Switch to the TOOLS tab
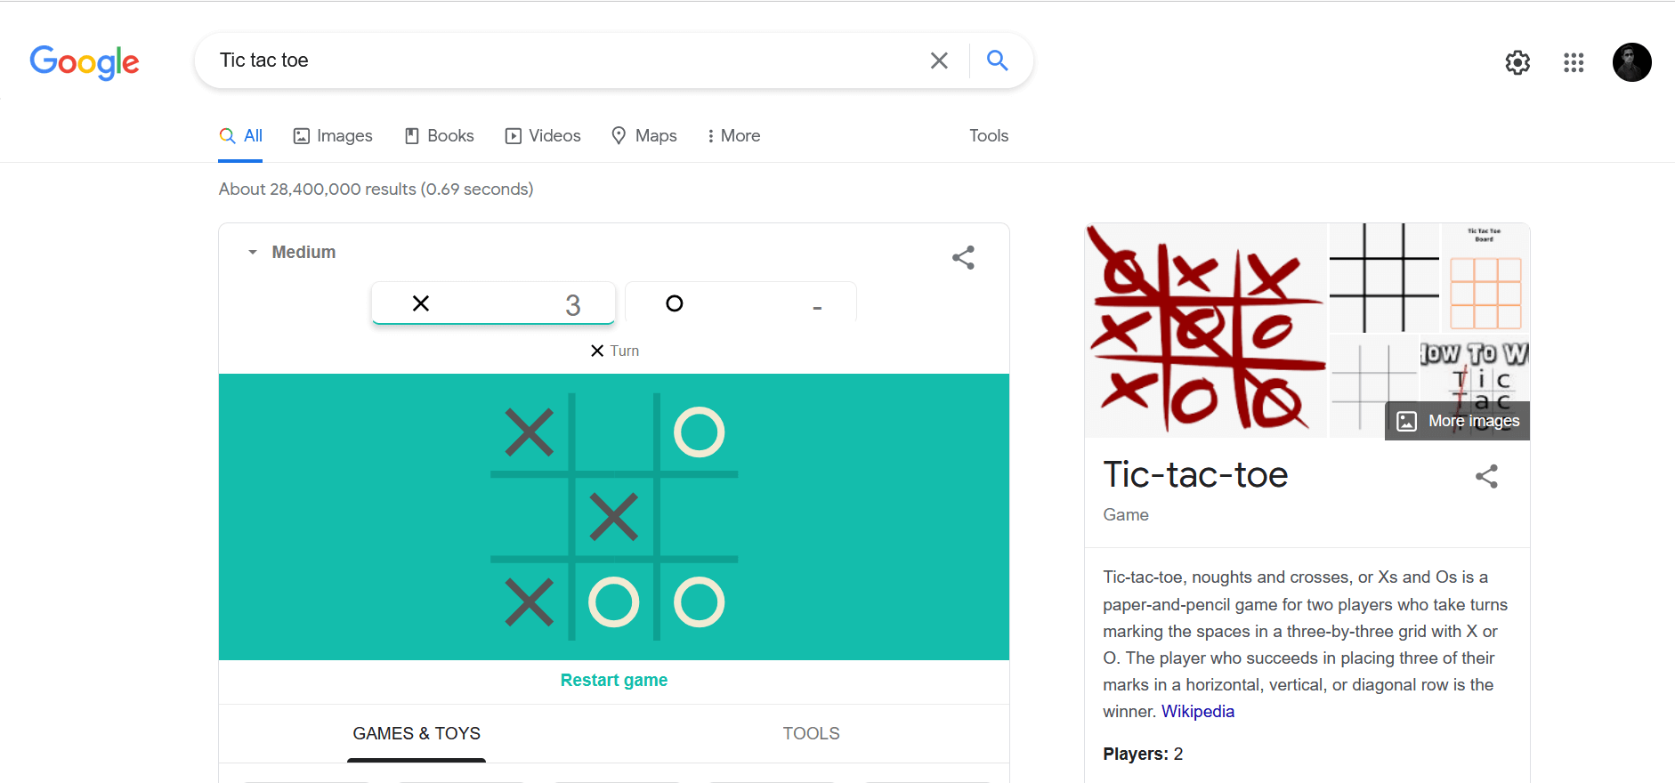1675x783 pixels. (x=811, y=734)
